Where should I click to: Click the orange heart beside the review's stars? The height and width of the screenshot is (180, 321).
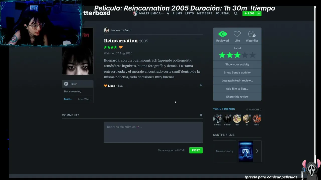pyautogui.click(x=121, y=47)
